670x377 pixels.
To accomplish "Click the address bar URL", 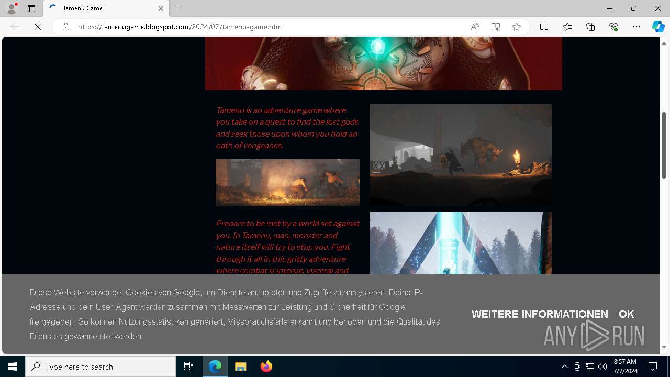I will 181,27.
